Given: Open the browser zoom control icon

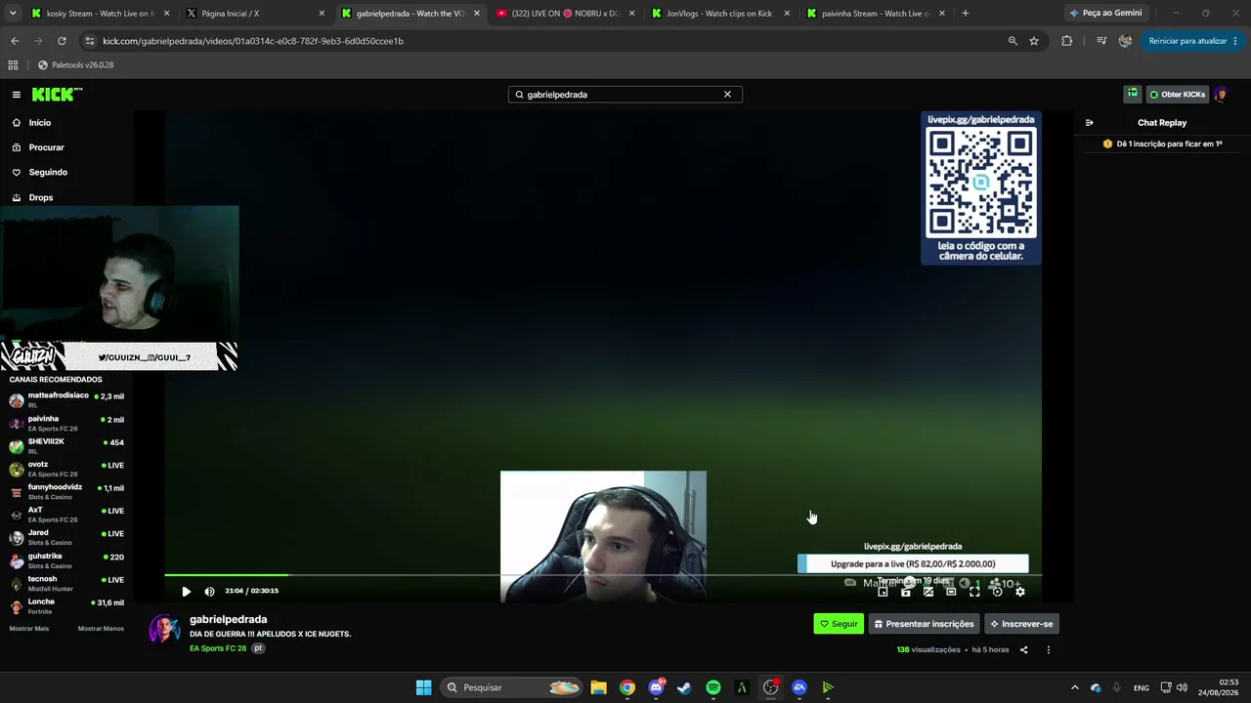Looking at the screenshot, I should point(1013,41).
